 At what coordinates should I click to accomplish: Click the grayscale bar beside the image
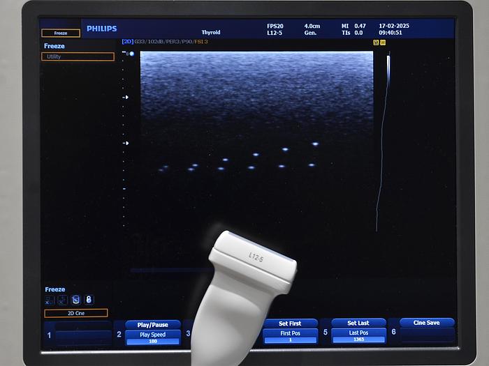388,72
